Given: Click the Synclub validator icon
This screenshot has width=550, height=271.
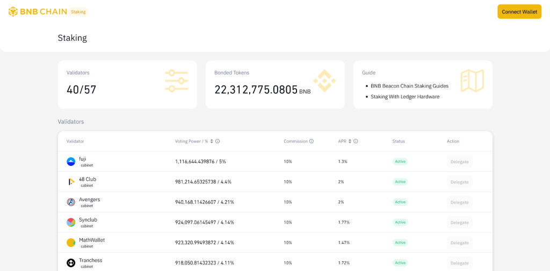Looking at the screenshot, I should click(71, 222).
